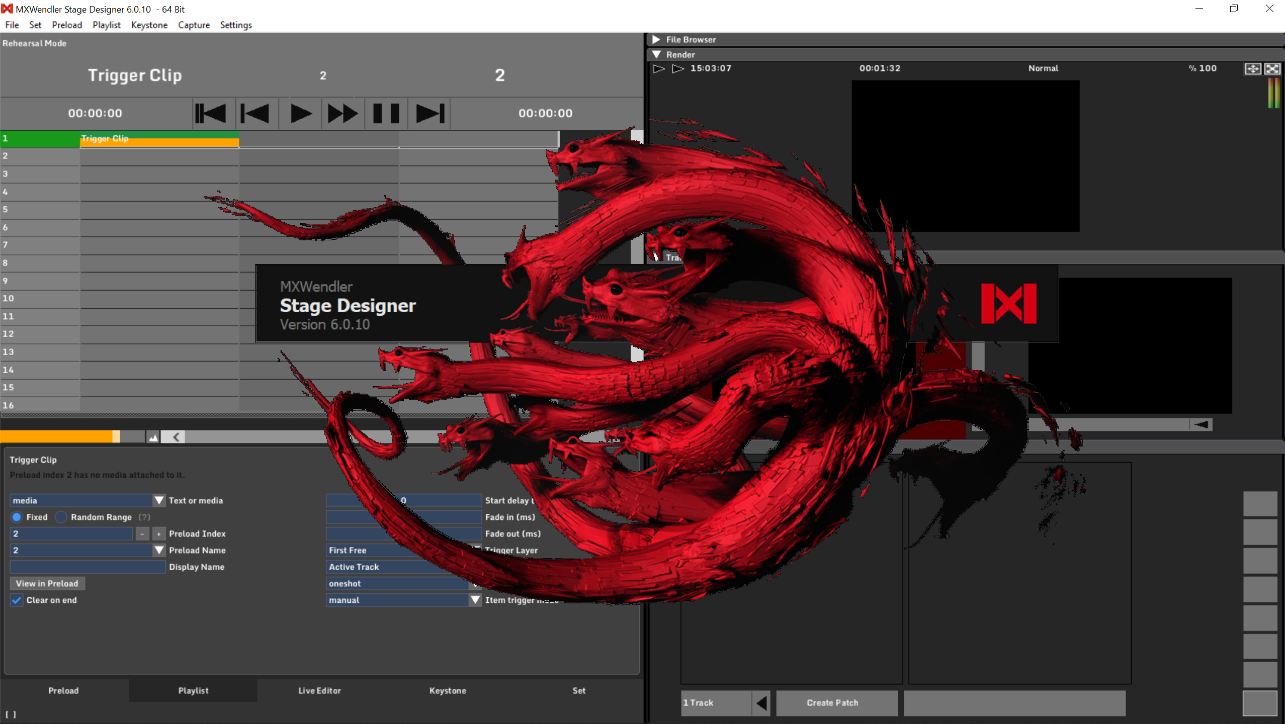This screenshot has width=1285, height=724.
Task: Click the Pause transport control
Action: (x=385, y=113)
